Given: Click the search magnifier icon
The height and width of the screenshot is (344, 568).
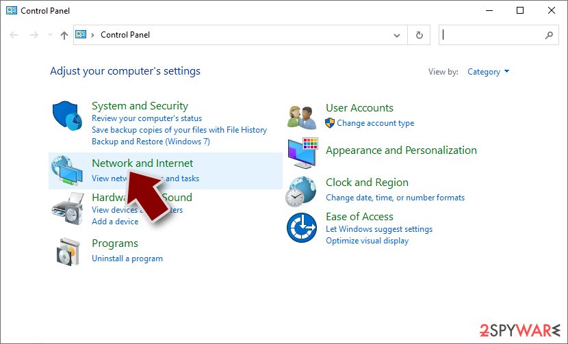Looking at the screenshot, I should click(549, 35).
